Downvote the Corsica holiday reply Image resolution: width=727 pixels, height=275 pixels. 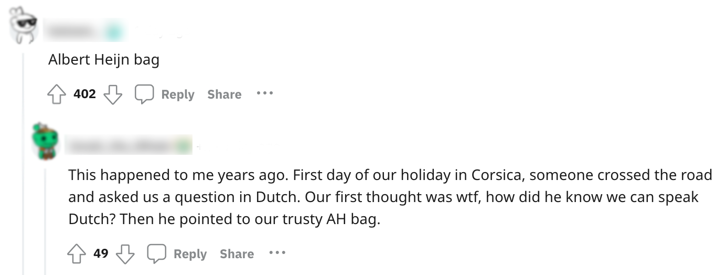coord(125,254)
